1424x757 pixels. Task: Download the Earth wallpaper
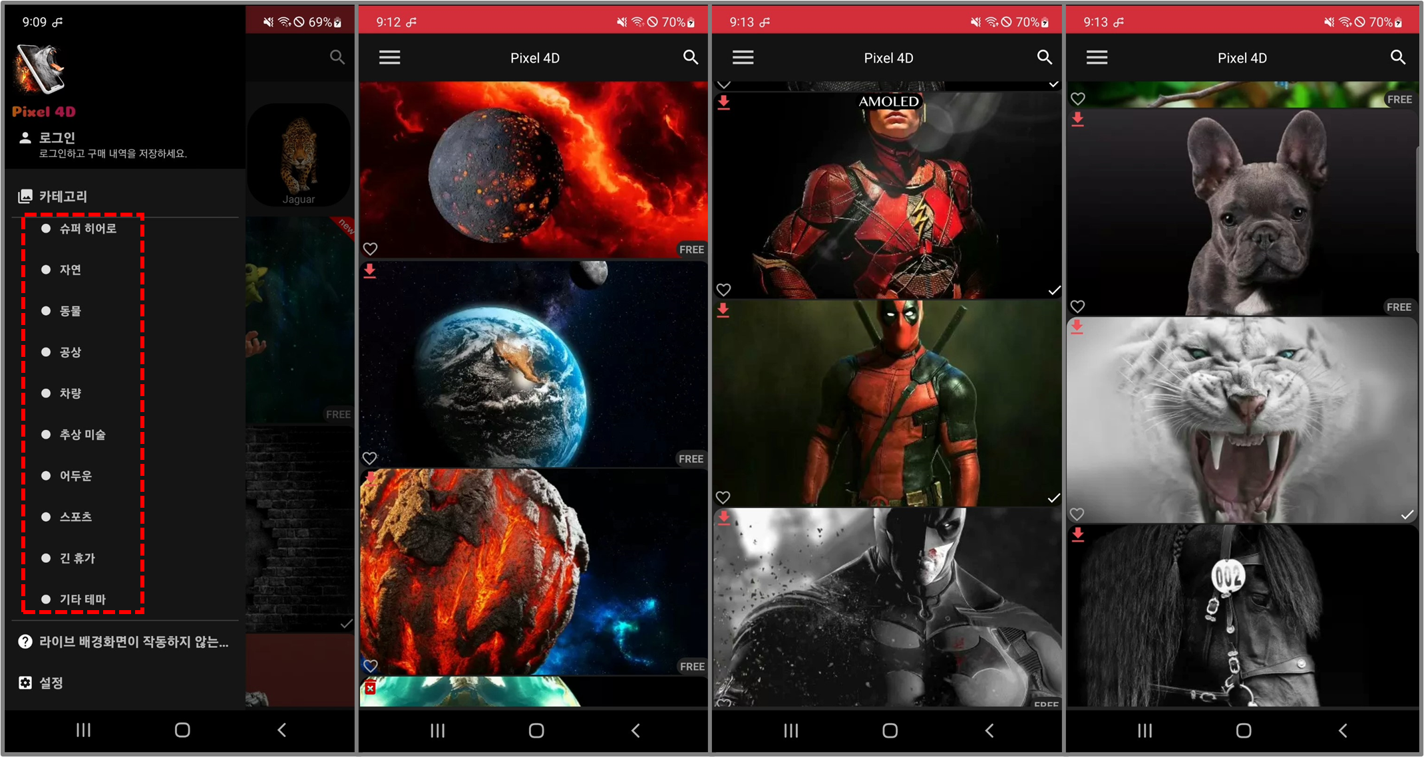click(x=369, y=270)
